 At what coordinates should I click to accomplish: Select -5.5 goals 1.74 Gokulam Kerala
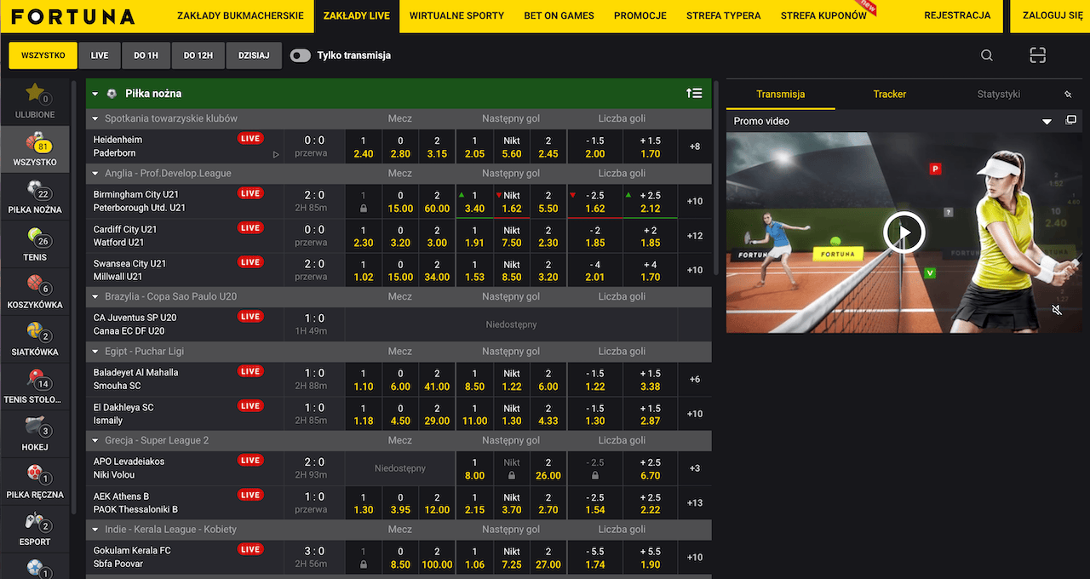[x=595, y=558]
